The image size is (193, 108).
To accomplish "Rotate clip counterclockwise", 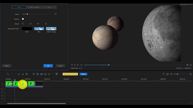I will click(x=23, y=24).
